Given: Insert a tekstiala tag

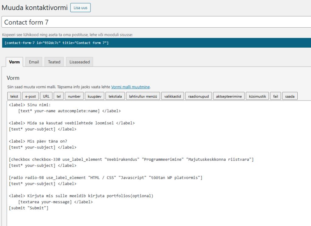Looking at the screenshot, I should pyautogui.click(x=115, y=96).
